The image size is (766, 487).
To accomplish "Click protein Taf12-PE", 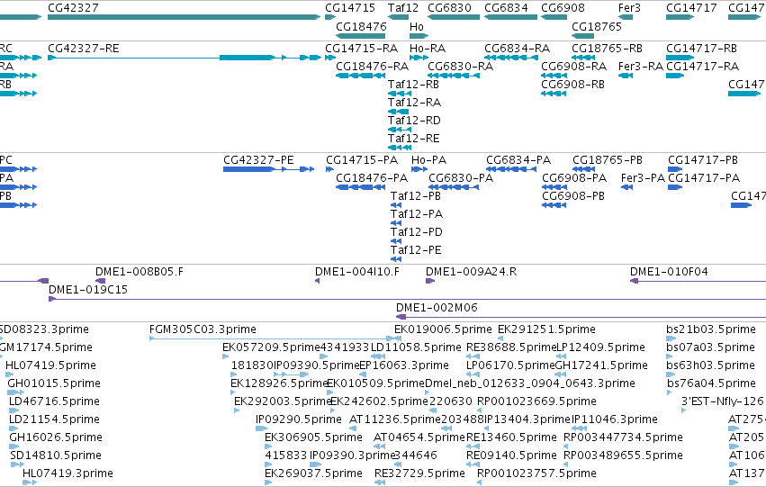I will click(396, 259).
